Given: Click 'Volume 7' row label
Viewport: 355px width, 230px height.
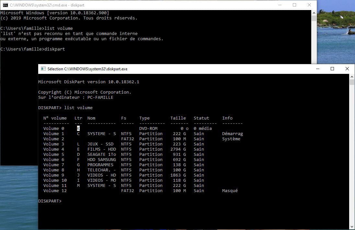Looking at the screenshot, I should coord(54,165).
